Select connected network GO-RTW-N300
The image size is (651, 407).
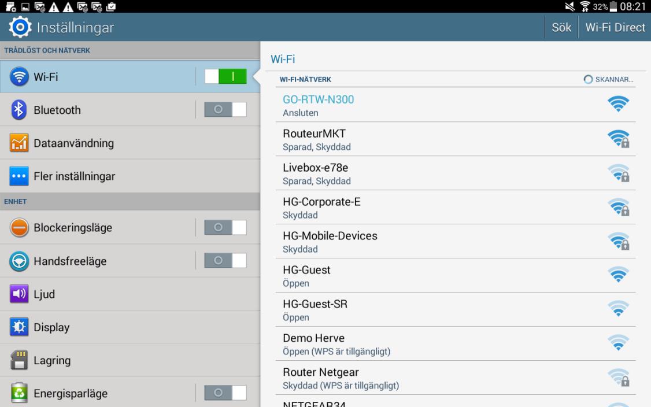[x=456, y=105]
